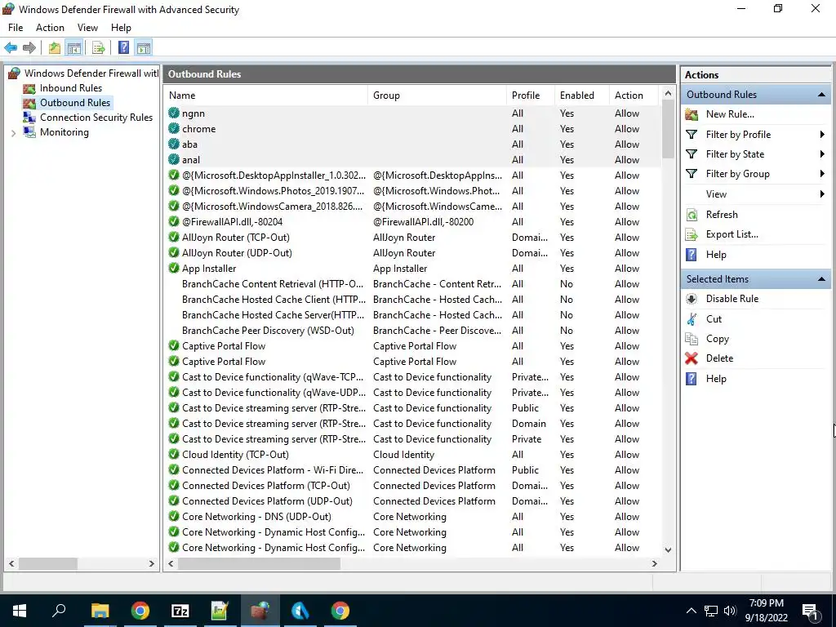Click Export List... action link

732,234
